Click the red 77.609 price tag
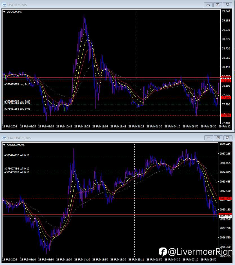235x265 pixels. pyautogui.click(x=226, y=115)
